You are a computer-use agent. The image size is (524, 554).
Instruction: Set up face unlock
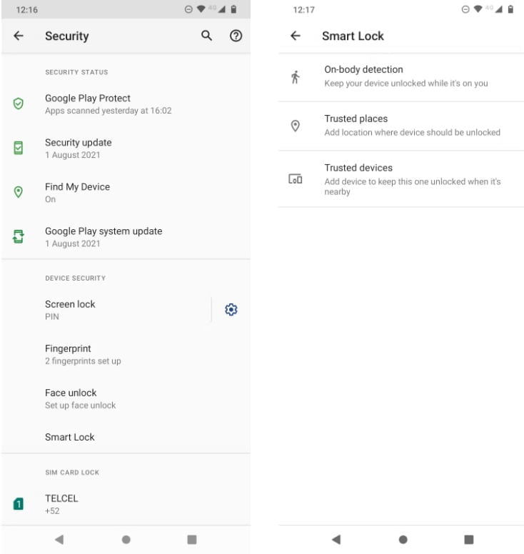pos(126,398)
